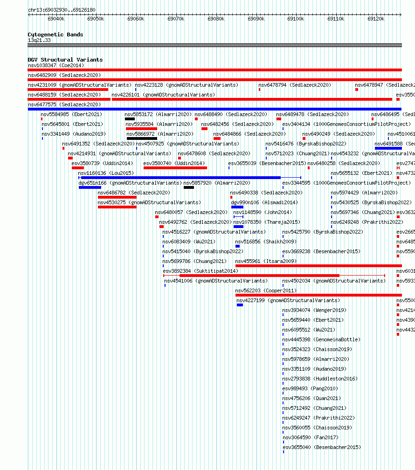415x470 pixels.
Task: Click nsv6480057 (Sedlazeck2020) label
Action: point(191,212)
